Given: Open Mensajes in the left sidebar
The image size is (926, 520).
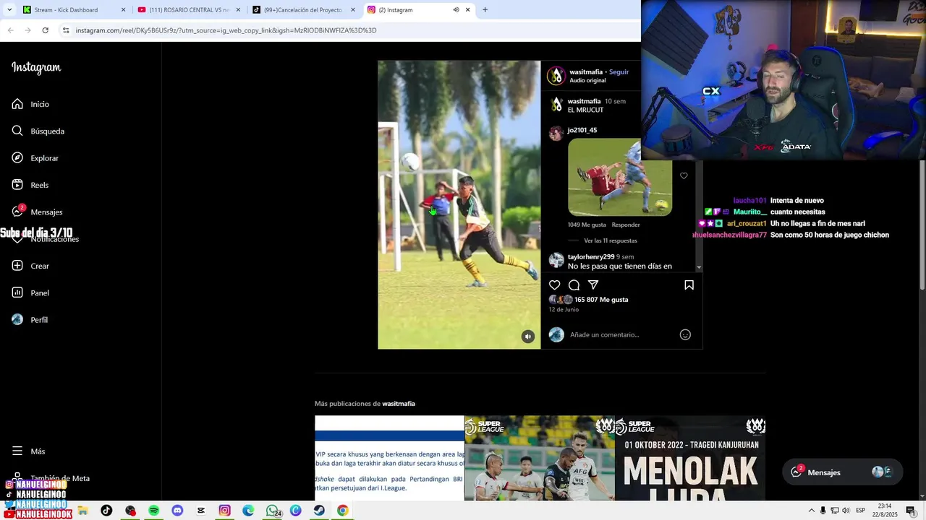Looking at the screenshot, I should pyautogui.click(x=38, y=212).
